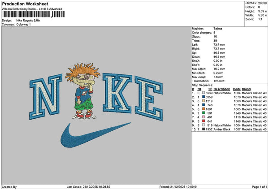Click stitch count "6358" in stop row 2
This screenshot has width=269, height=190.
point(209,97)
